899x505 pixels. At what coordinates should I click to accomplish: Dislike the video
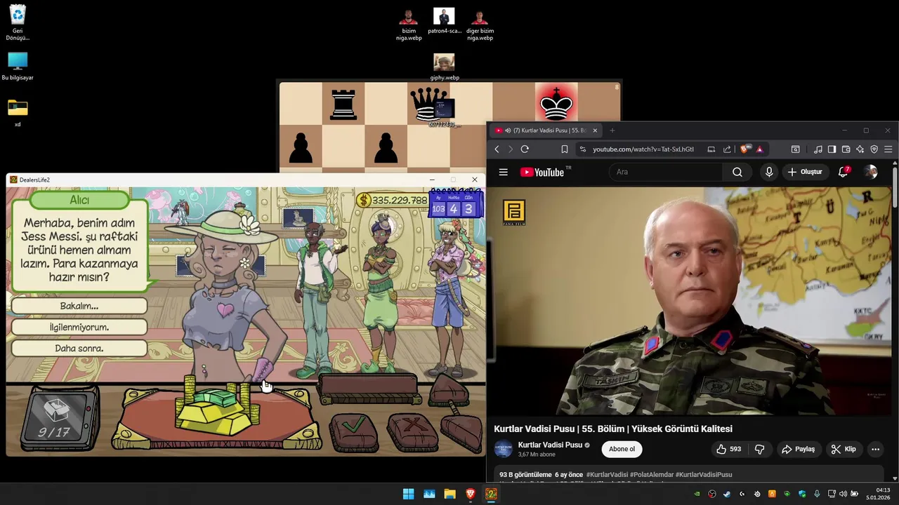point(759,449)
